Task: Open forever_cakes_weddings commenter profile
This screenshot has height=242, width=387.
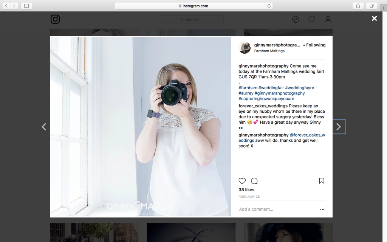Action: [263, 106]
